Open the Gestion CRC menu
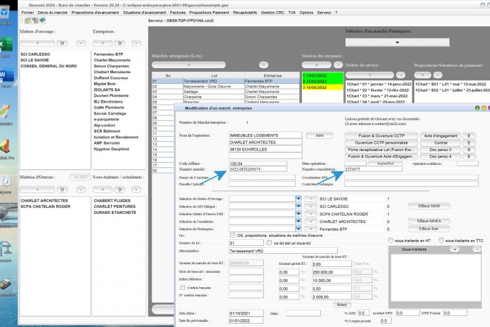This screenshot has height=327, width=490. [x=272, y=12]
